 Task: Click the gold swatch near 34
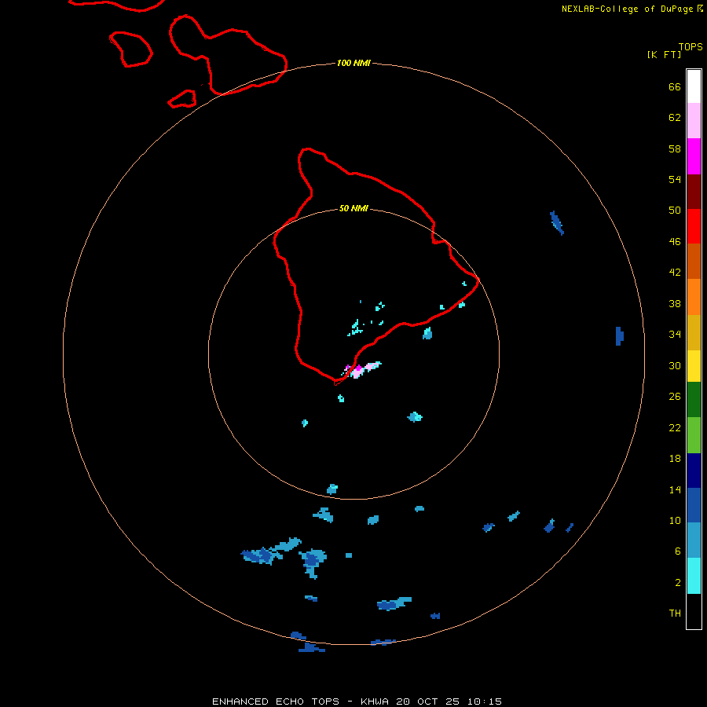694,332
